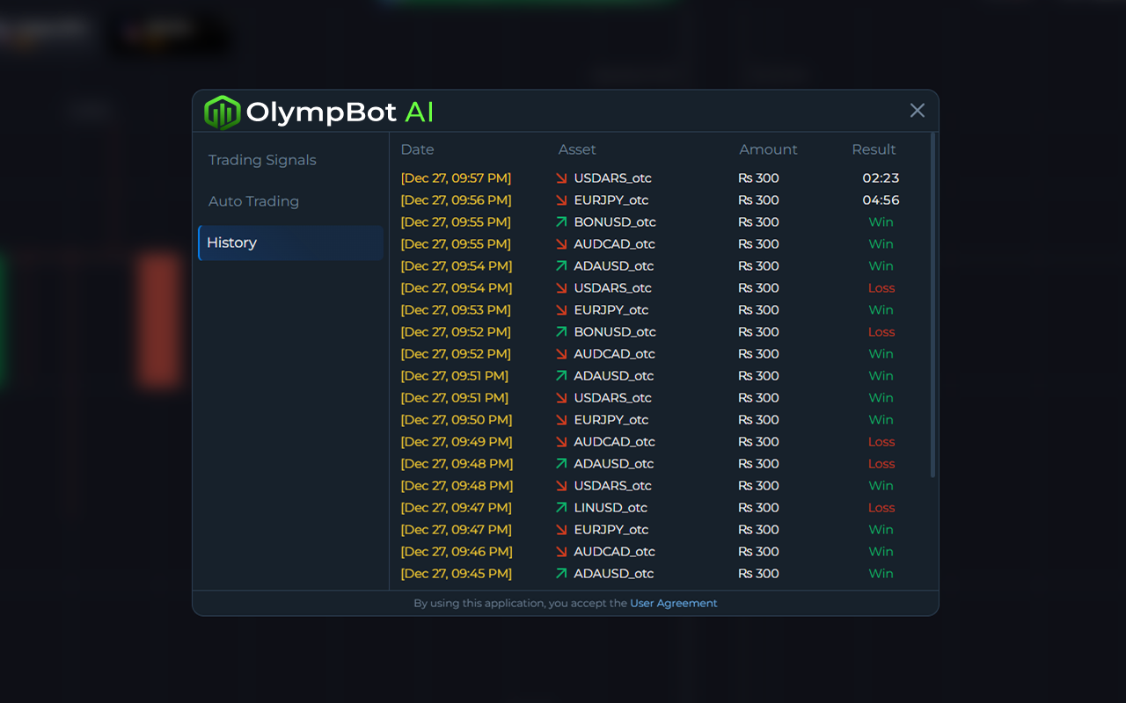Select the date [Dec 27, 09:53 PM]
The image size is (1126, 703).
tap(456, 310)
